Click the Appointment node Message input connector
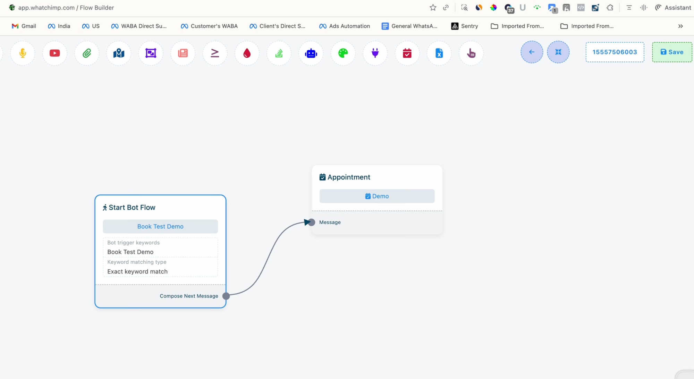The height and width of the screenshot is (379, 694). click(311, 222)
